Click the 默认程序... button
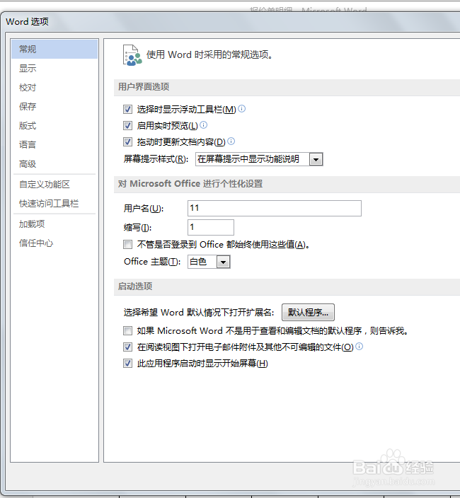This screenshot has width=460, height=498. (x=308, y=313)
